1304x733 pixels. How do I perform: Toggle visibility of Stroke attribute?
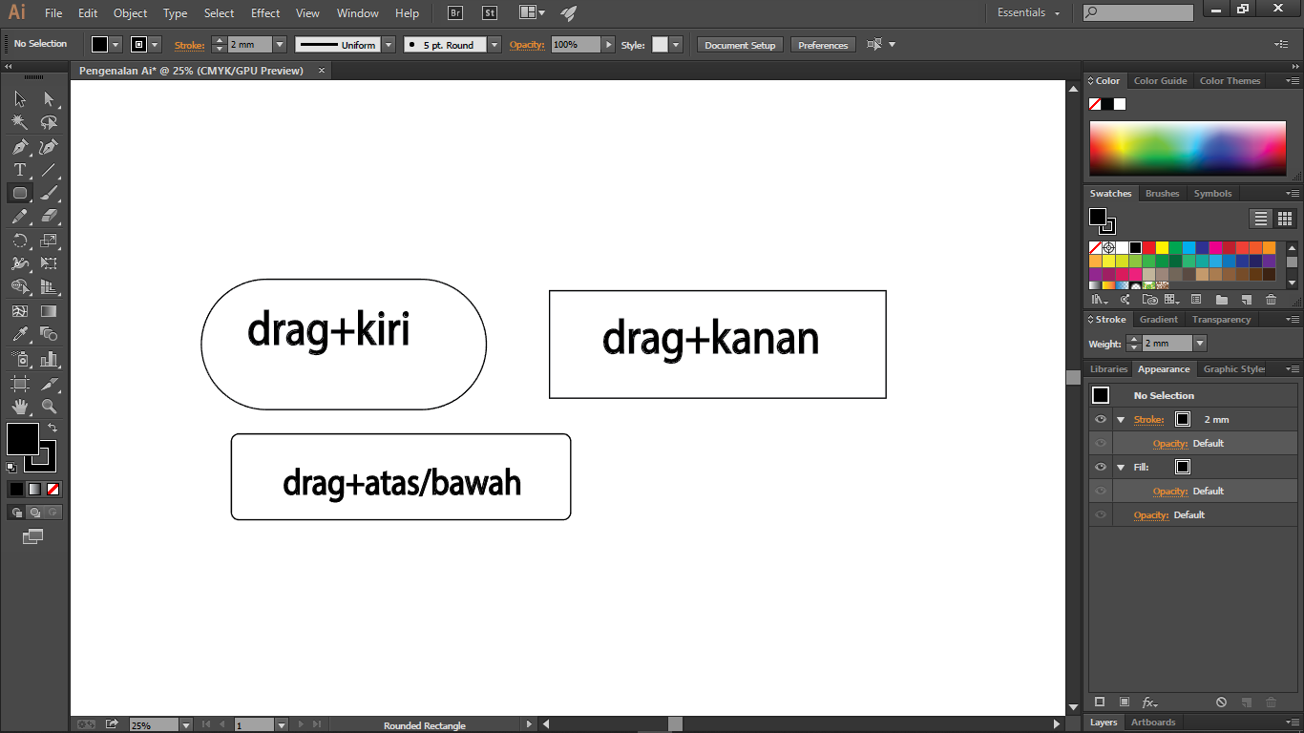pyautogui.click(x=1101, y=419)
